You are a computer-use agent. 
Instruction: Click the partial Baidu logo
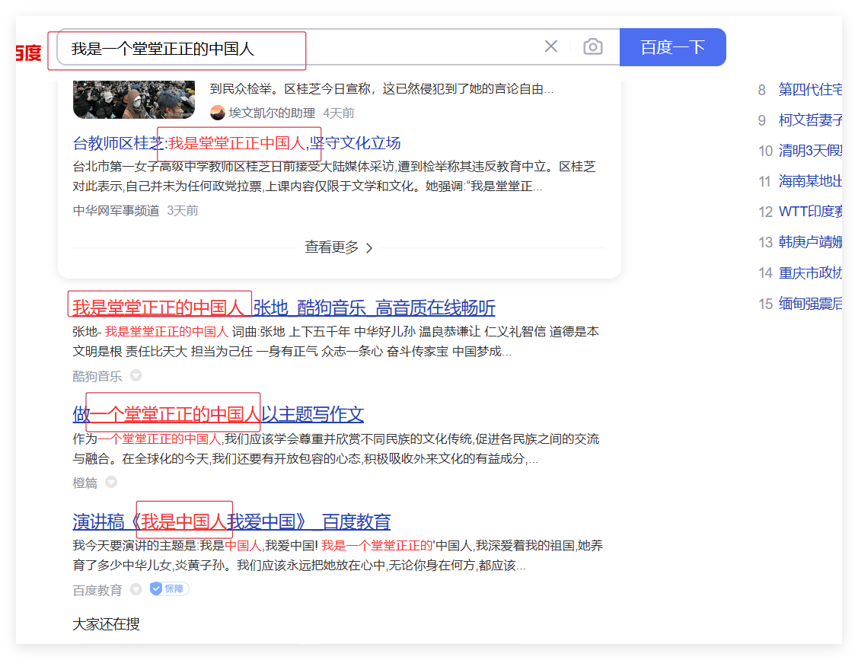[28, 53]
